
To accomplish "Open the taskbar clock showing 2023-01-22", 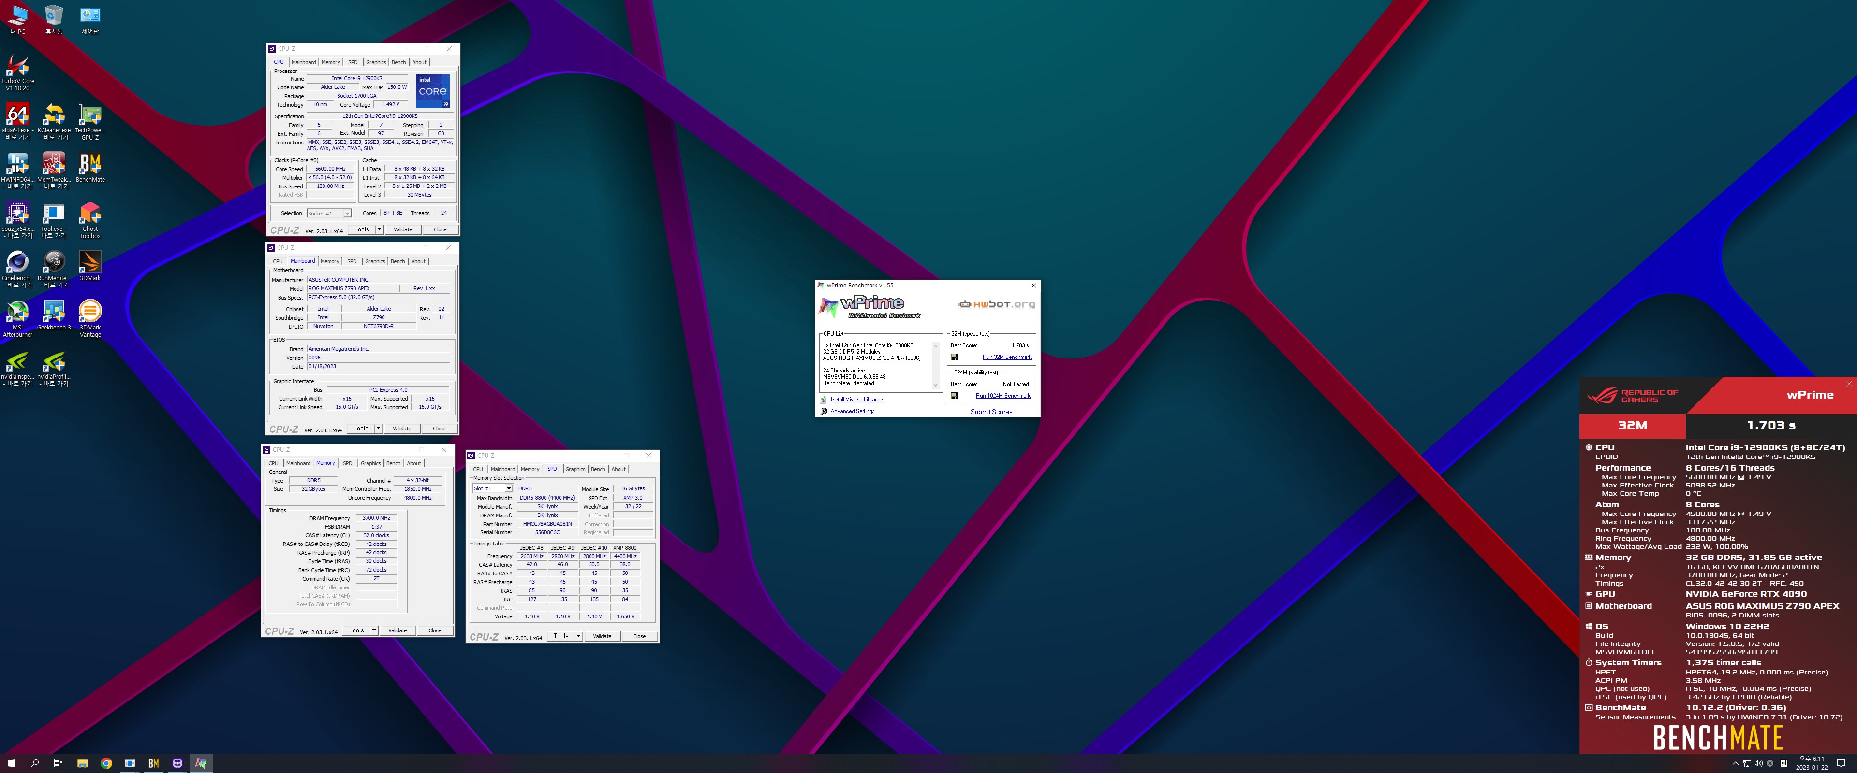I will click(x=1812, y=763).
